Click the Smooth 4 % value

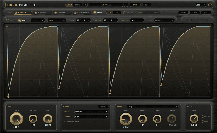pyautogui.click(x=33, y=125)
